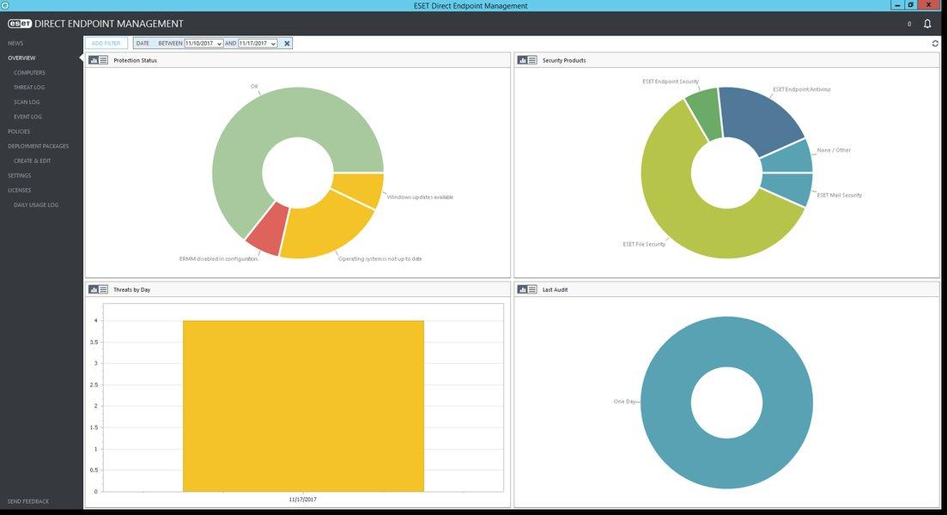Click the Add Filter button
947x515 pixels.
[x=106, y=44]
